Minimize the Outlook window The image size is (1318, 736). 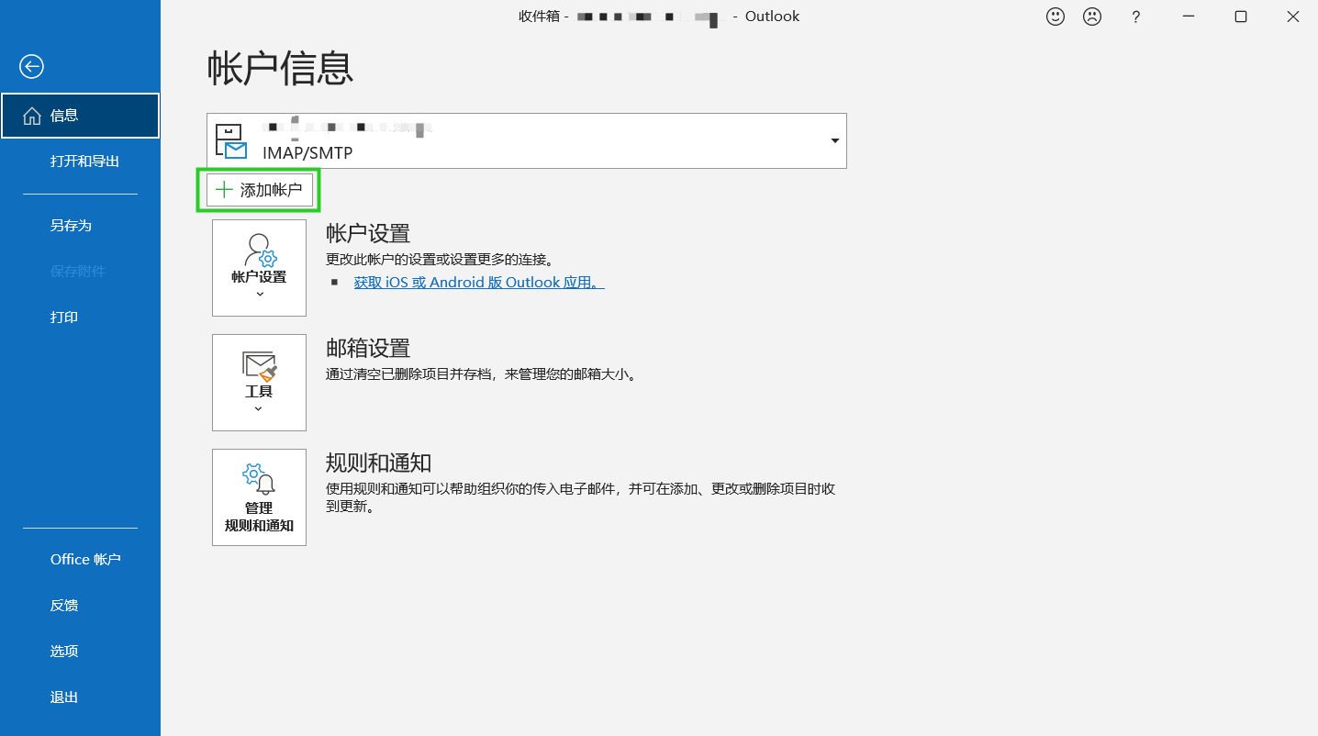(1190, 17)
